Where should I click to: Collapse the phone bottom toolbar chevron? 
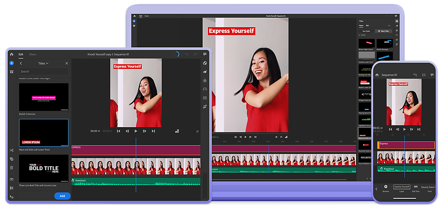[x=376, y=189]
